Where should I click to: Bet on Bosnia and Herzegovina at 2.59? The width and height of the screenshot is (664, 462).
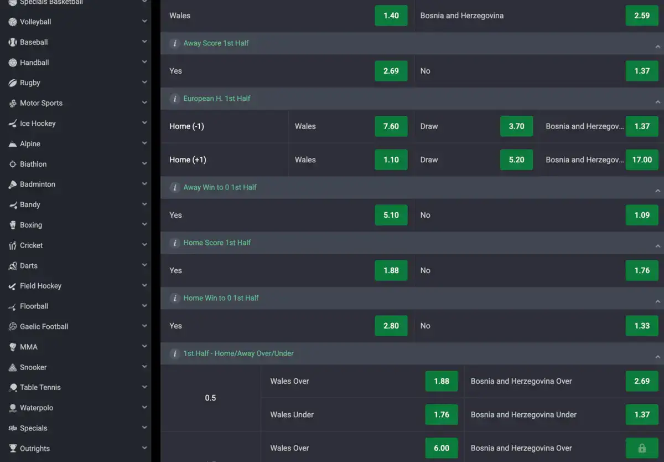[642, 16]
